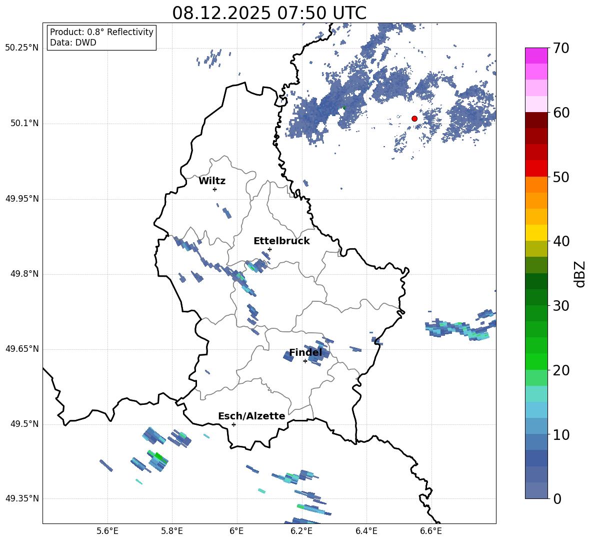This screenshot has height=541, width=592.
Task: Click the yellow colorbar segment above 40
Action: click(x=536, y=233)
